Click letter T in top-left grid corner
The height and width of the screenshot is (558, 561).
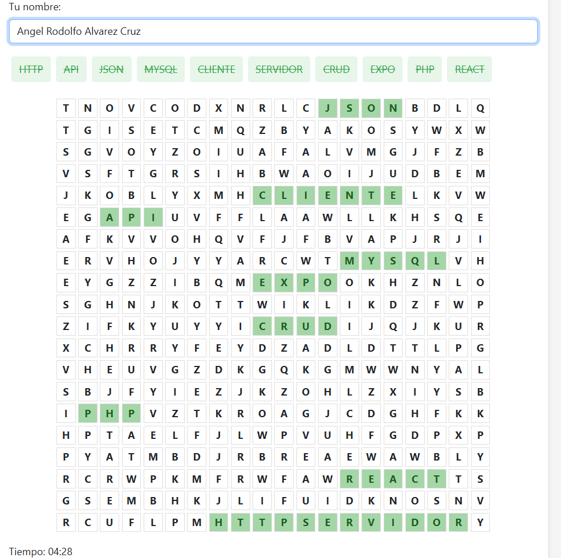point(66,108)
